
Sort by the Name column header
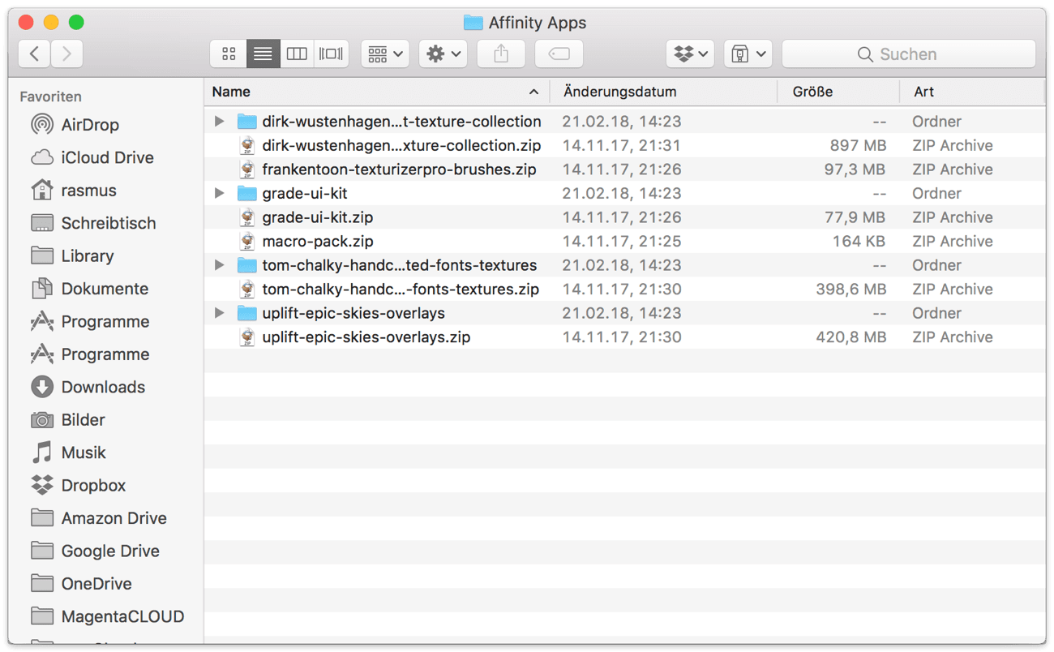pyautogui.click(x=376, y=92)
